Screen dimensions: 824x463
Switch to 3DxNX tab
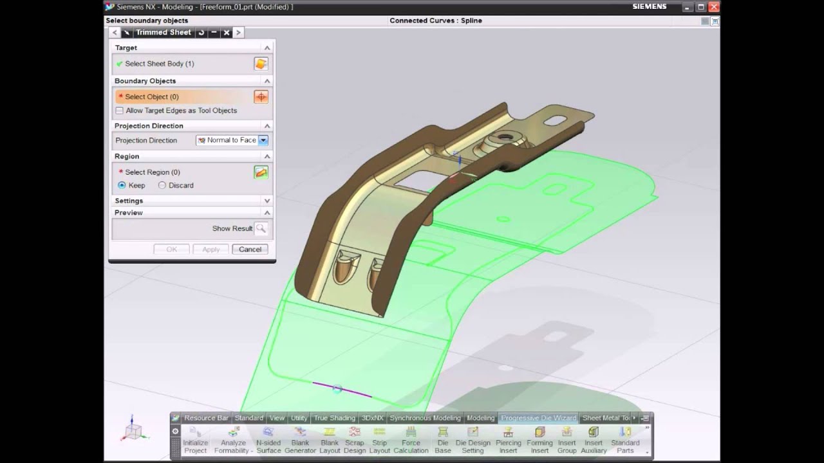pos(373,418)
